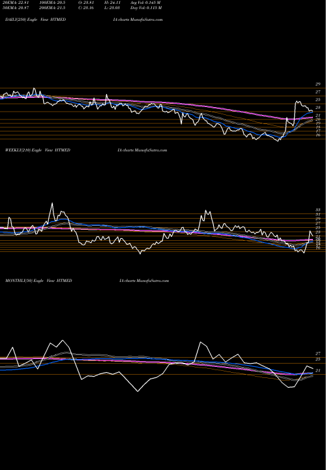The image size is (326, 470).
Task: Select the low price 'L:' reading
Action: pyautogui.click(x=112, y=8)
